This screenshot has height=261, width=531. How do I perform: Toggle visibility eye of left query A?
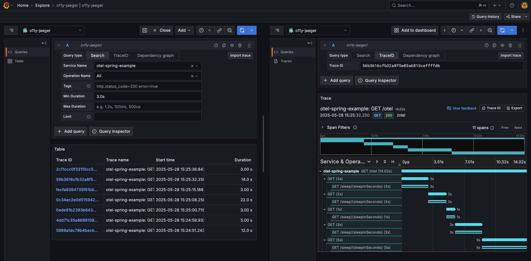(232, 45)
